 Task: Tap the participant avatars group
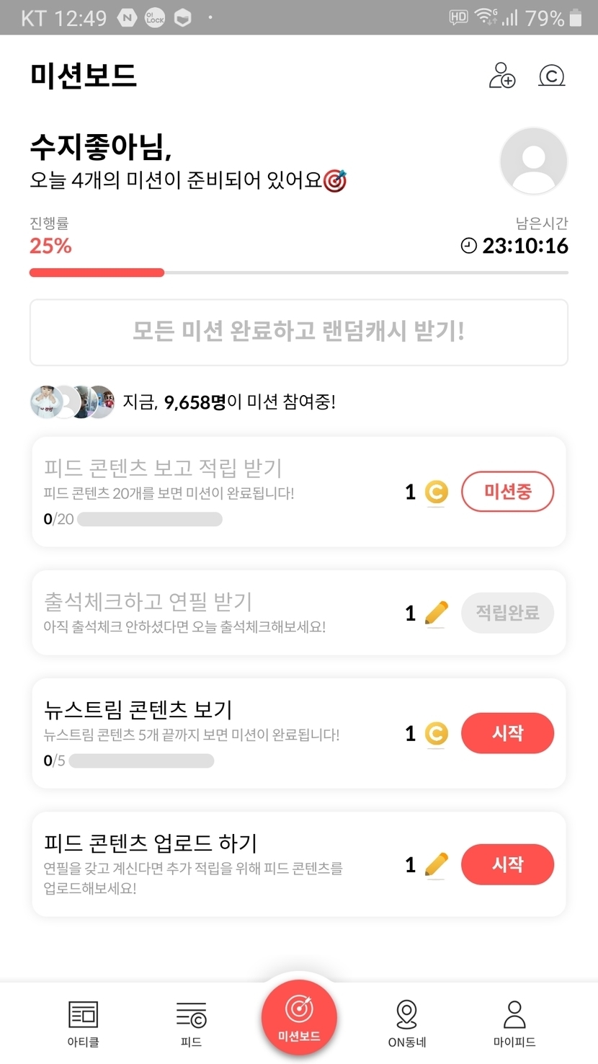[72, 402]
